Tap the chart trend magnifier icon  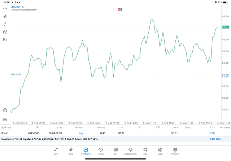5,110
